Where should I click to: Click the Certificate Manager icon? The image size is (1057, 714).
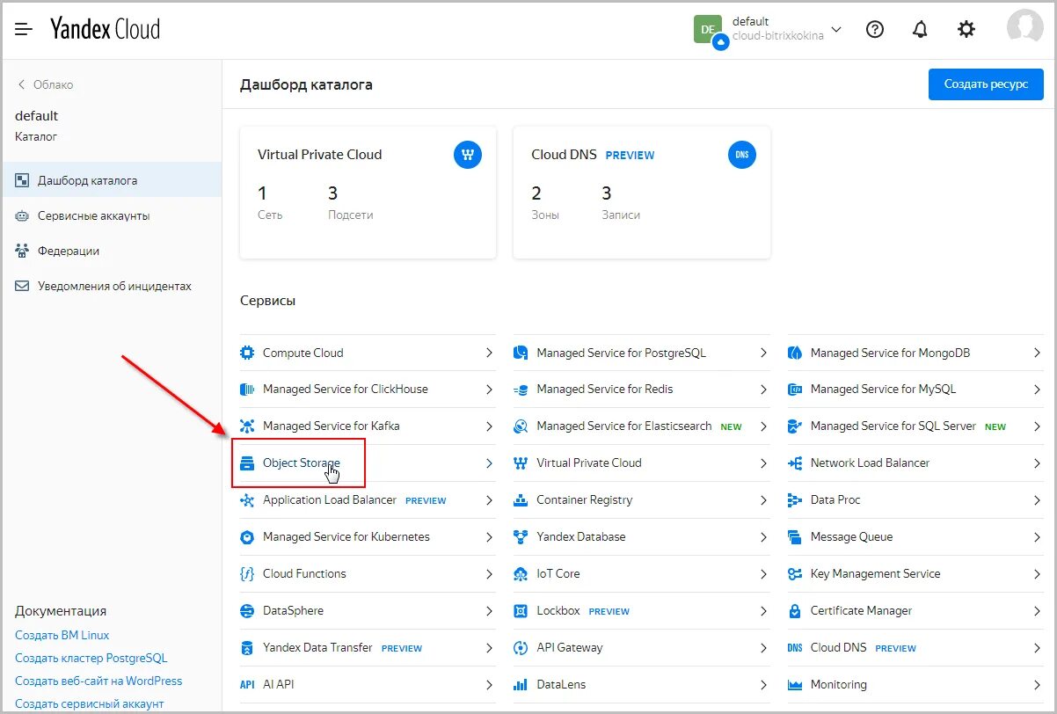pyautogui.click(x=795, y=610)
